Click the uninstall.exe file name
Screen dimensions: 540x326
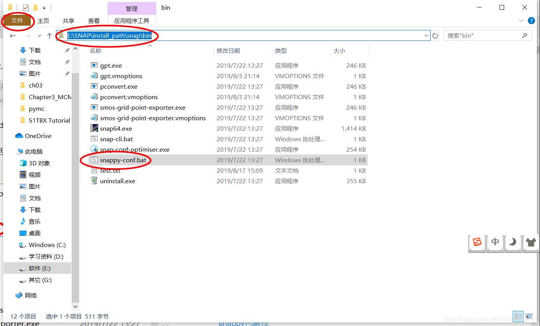[x=118, y=181]
